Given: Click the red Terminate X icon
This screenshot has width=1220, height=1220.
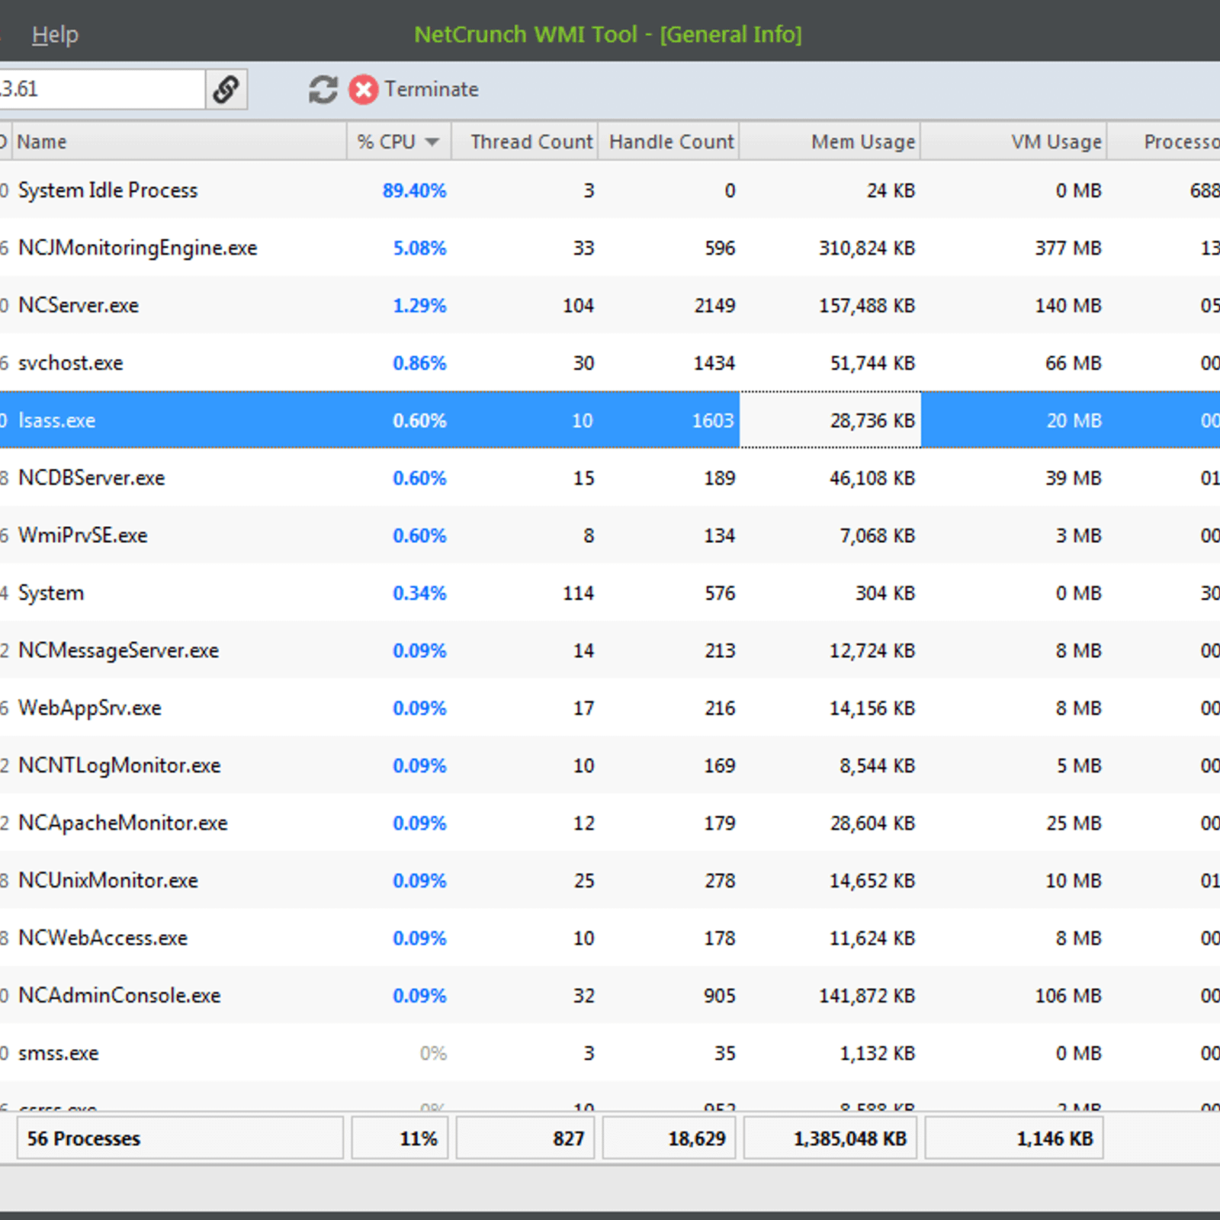Looking at the screenshot, I should click(x=364, y=89).
